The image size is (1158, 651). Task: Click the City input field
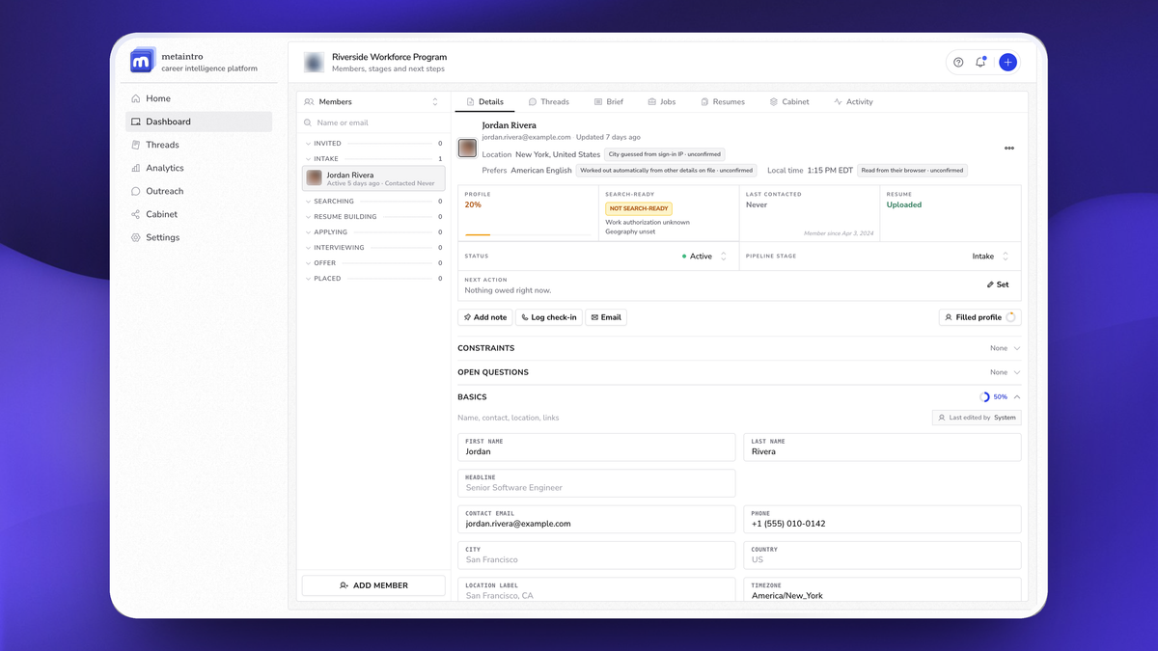pos(596,555)
